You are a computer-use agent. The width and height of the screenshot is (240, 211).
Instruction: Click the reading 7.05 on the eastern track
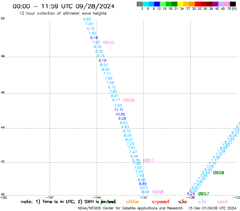[210, 167]
